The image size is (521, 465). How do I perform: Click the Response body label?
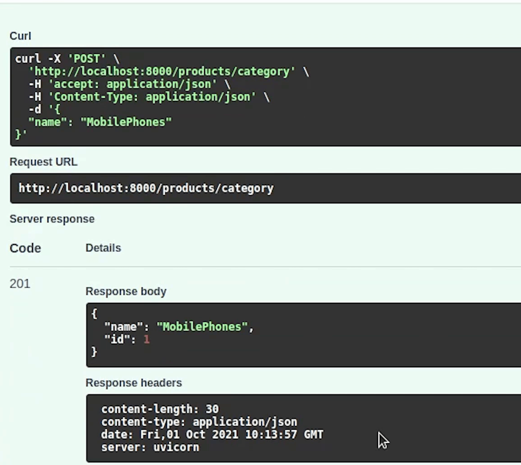(126, 292)
